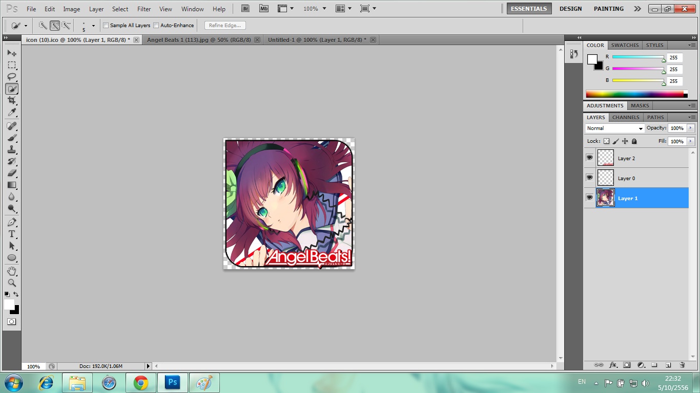Select the Horizontal Type tool
Viewport: 700px width, 393px height.
click(12, 234)
